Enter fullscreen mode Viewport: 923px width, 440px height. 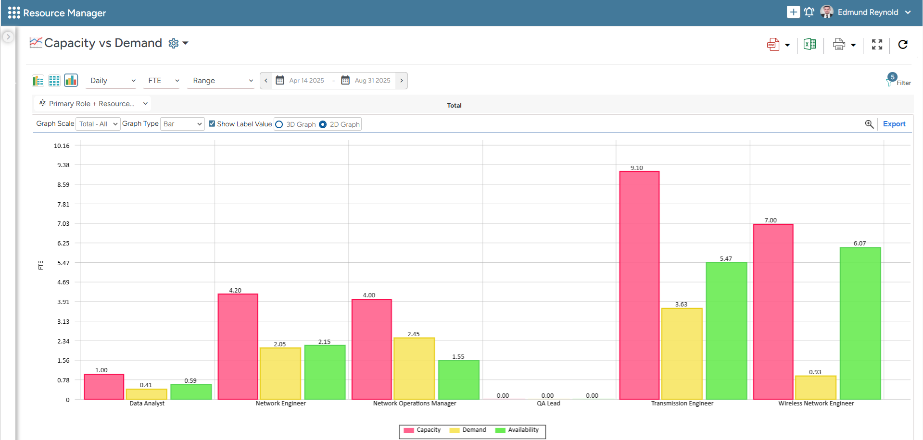click(x=877, y=45)
